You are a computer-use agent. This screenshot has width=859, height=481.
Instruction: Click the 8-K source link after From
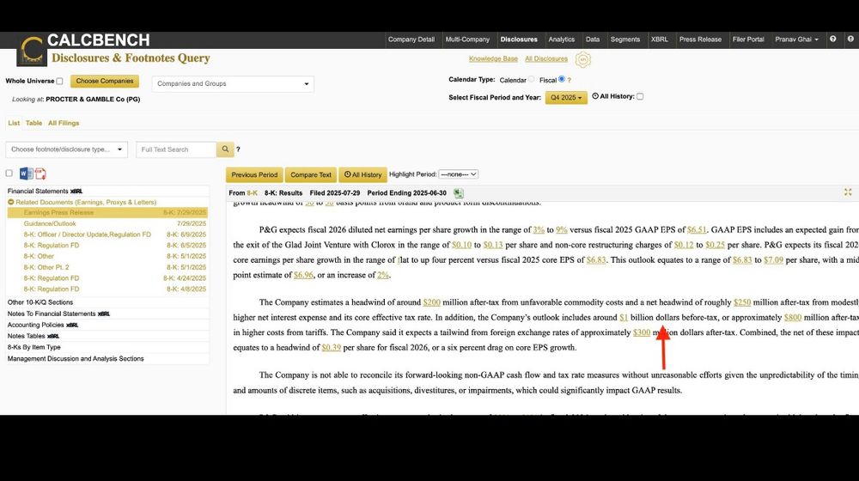coord(252,193)
